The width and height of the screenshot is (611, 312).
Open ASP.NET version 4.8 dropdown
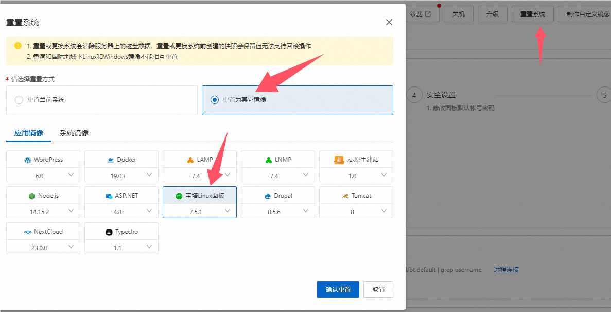[x=121, y=212]
